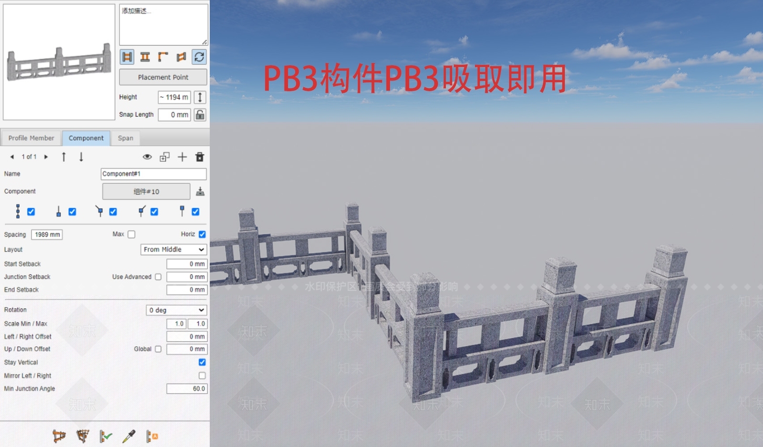Open the Span tab
This screenshot has height=447, width=763.
[x=125, y=138]
